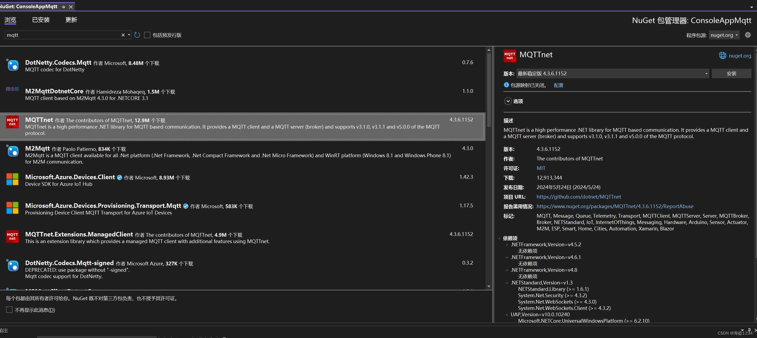This screenshot has height=338, width=757.
Task: Collapse .NETFramework v4.6.1 dependency node
Action: 507,257
